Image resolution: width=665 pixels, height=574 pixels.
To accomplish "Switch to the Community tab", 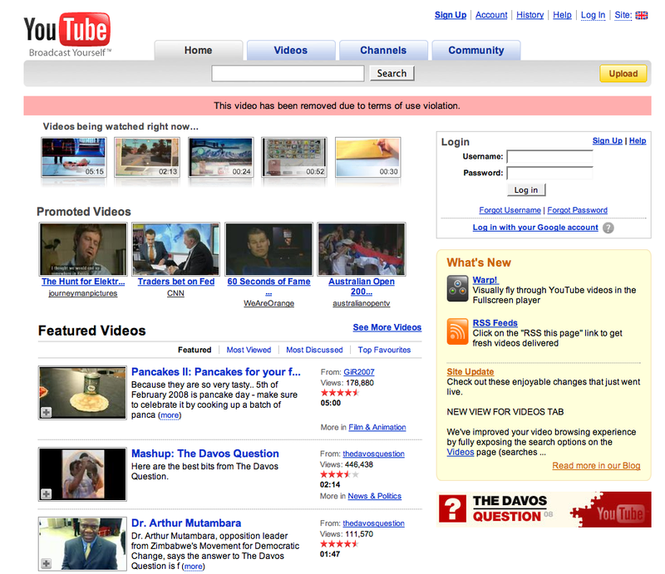I will [x=475, y=51].
